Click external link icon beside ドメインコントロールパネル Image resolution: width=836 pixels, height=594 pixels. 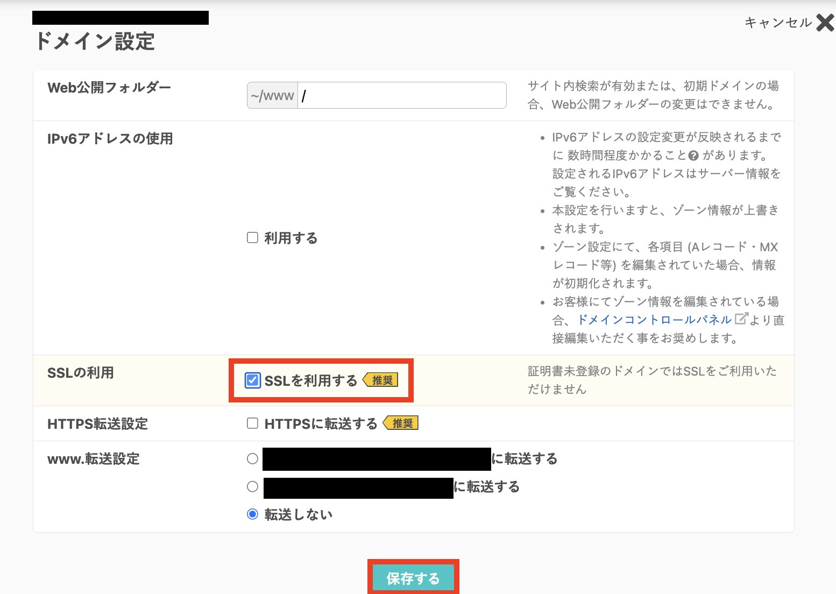[741, 319]
